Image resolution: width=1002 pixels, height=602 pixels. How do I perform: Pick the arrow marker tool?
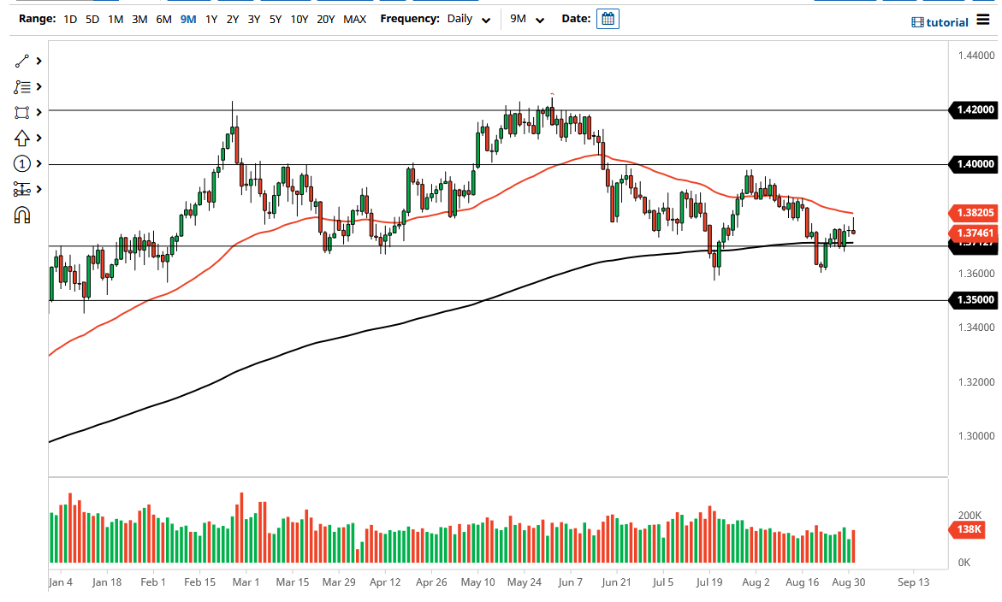click(x=21, y=138)
